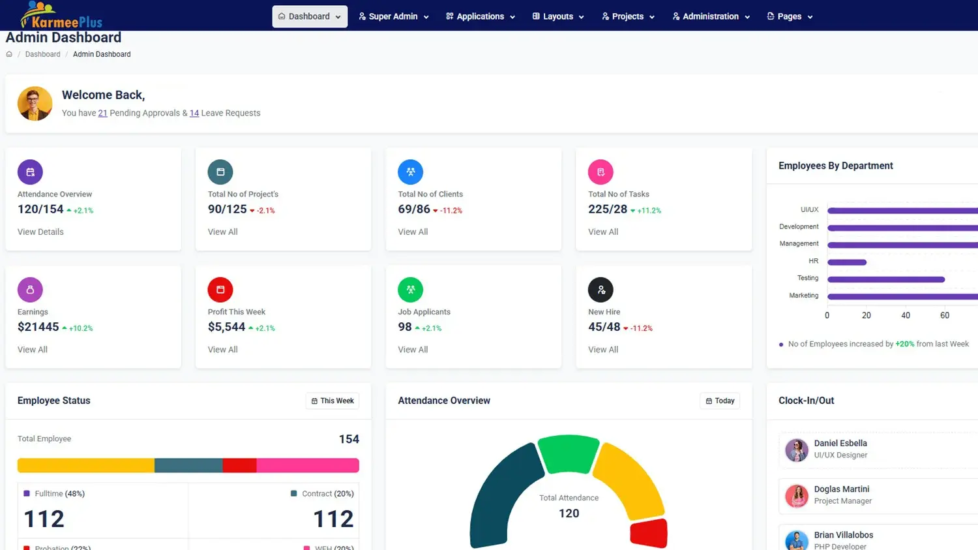
Task: Click the blue Total No of Clients icon
Action: click(x=411, y=172)
